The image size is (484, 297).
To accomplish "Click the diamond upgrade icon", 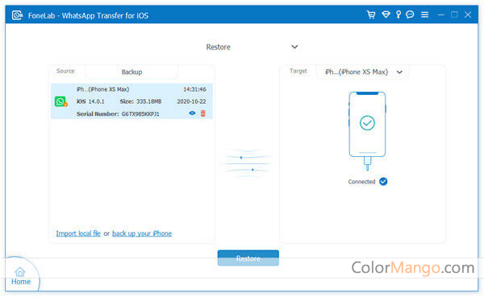I will pyautogui.click(x=386, y=14).
